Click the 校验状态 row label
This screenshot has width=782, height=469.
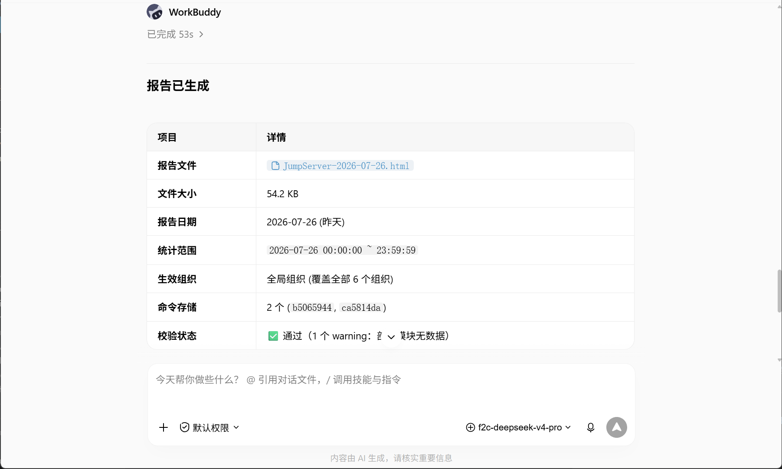click(x=177, y=336)
